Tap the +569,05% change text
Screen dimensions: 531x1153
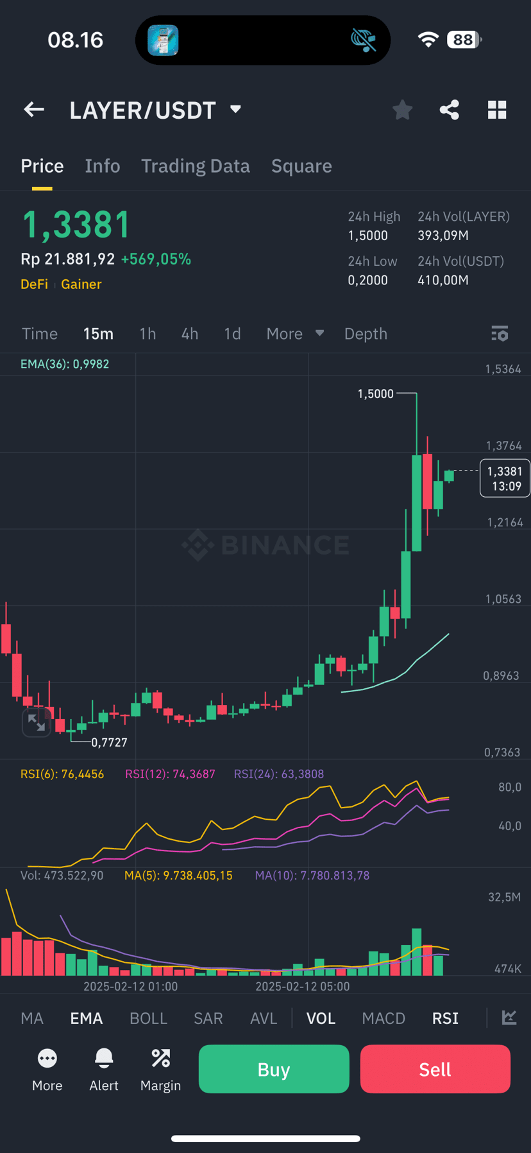pyautogui.click(x=156, y=259)
